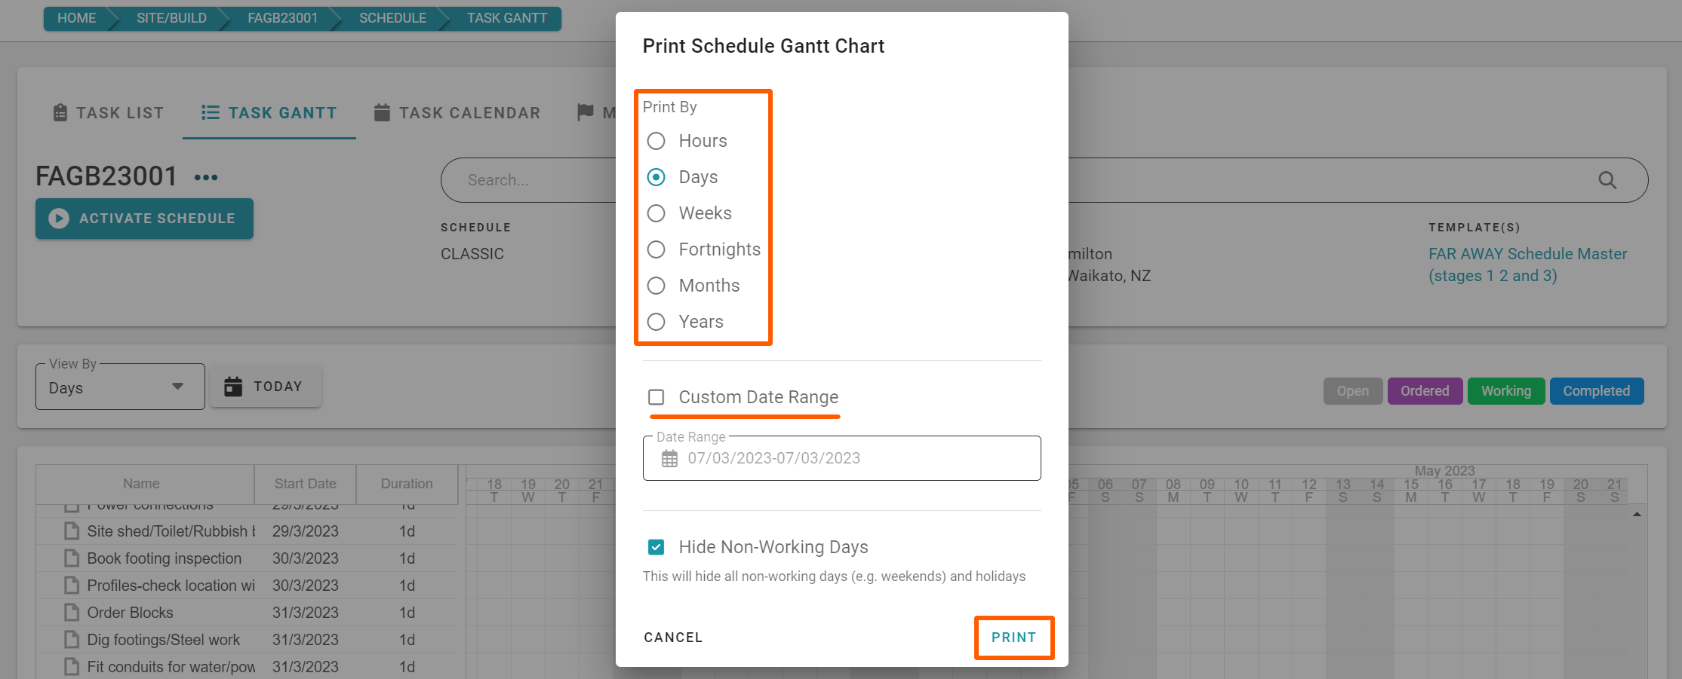Select the Months radio button
This screenshot has height=679, width=1682.
click(x=657, y=286)
